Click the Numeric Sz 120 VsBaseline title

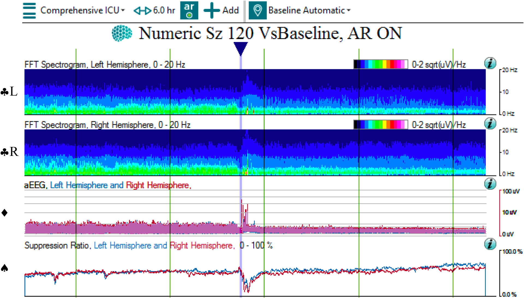270,33
